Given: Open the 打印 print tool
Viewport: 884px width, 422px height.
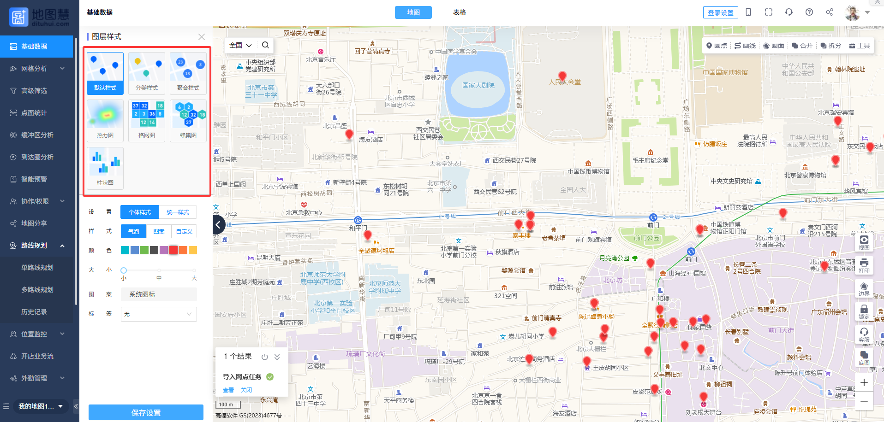Looking at the screenshot, I should coord(864,266).
